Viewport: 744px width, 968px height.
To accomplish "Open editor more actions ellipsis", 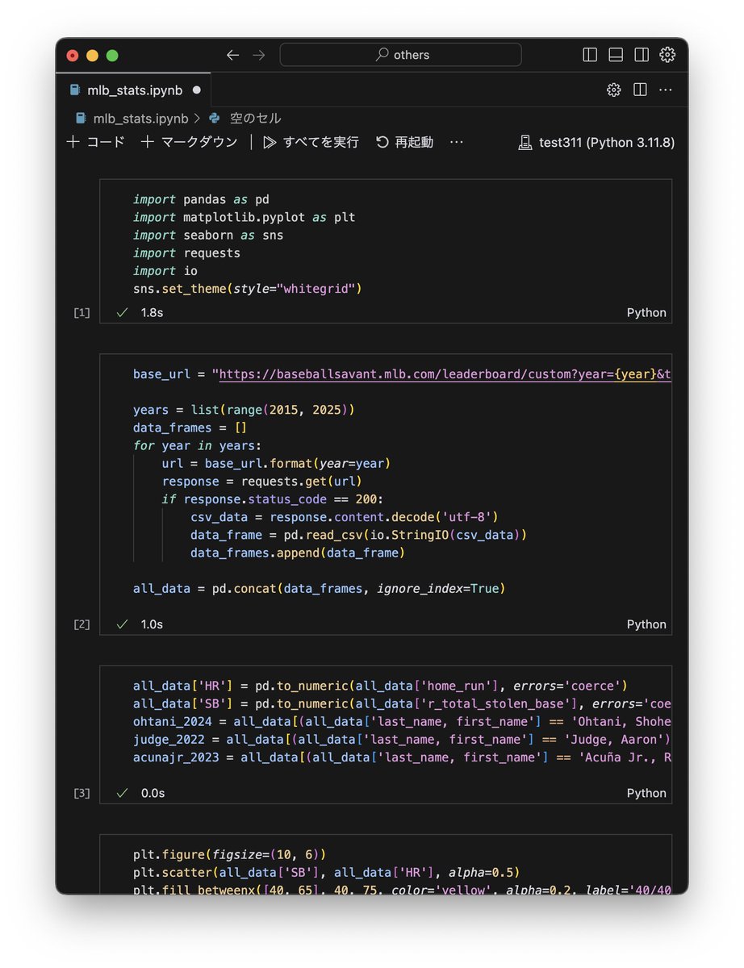I will point(666,90).
